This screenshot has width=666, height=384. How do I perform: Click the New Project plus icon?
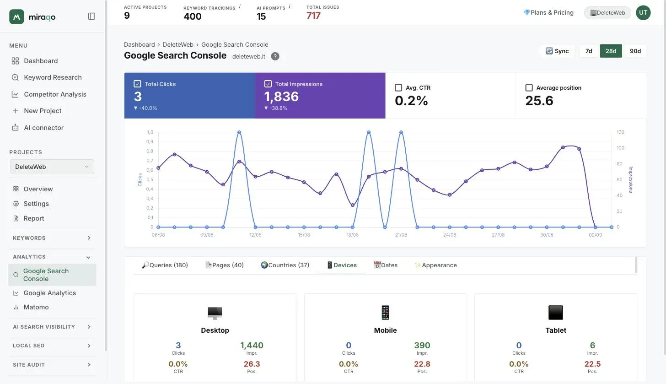pyautogui.click(x=15, y=111)
